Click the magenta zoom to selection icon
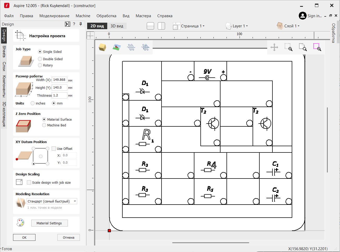340x252 pixels. (x=317, y=47)
